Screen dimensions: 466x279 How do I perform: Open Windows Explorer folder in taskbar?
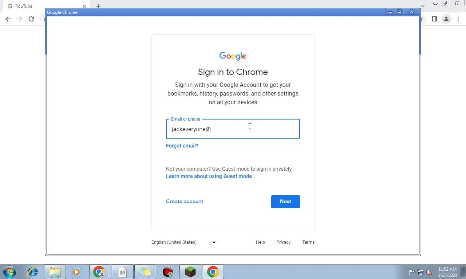[55, 272]
